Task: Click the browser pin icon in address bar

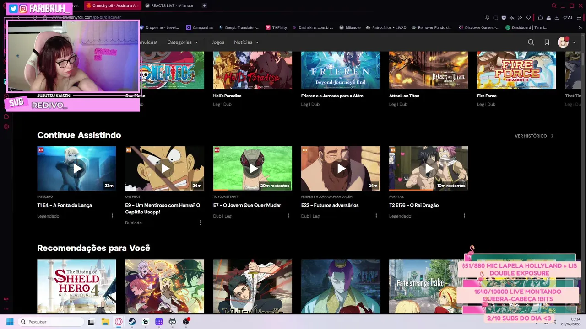Action: point(487,17)
